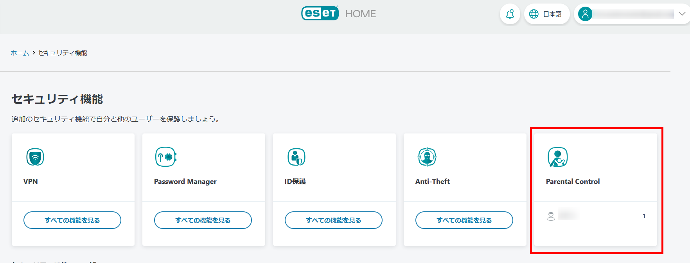The image size is (690, 263).
Task: Open the Parental Control card title
Action: 573,182
